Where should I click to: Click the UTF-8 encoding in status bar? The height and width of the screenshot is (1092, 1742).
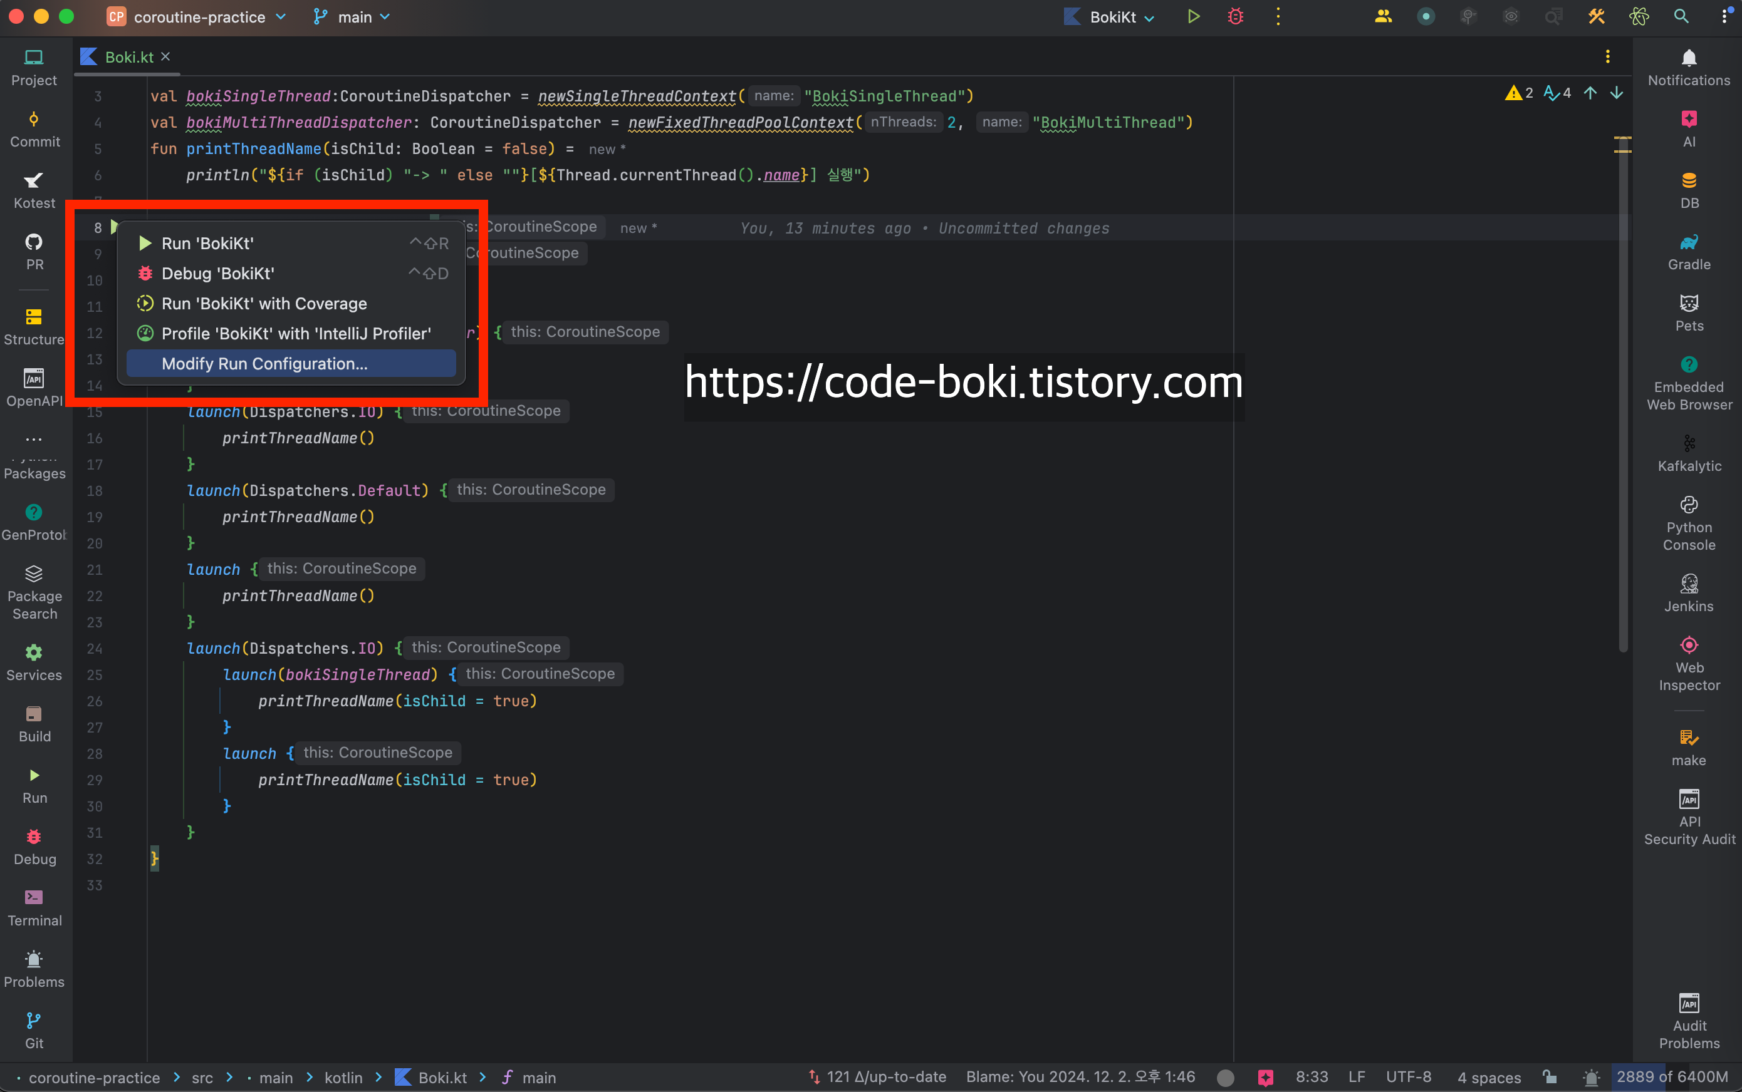(1408, 1077)
